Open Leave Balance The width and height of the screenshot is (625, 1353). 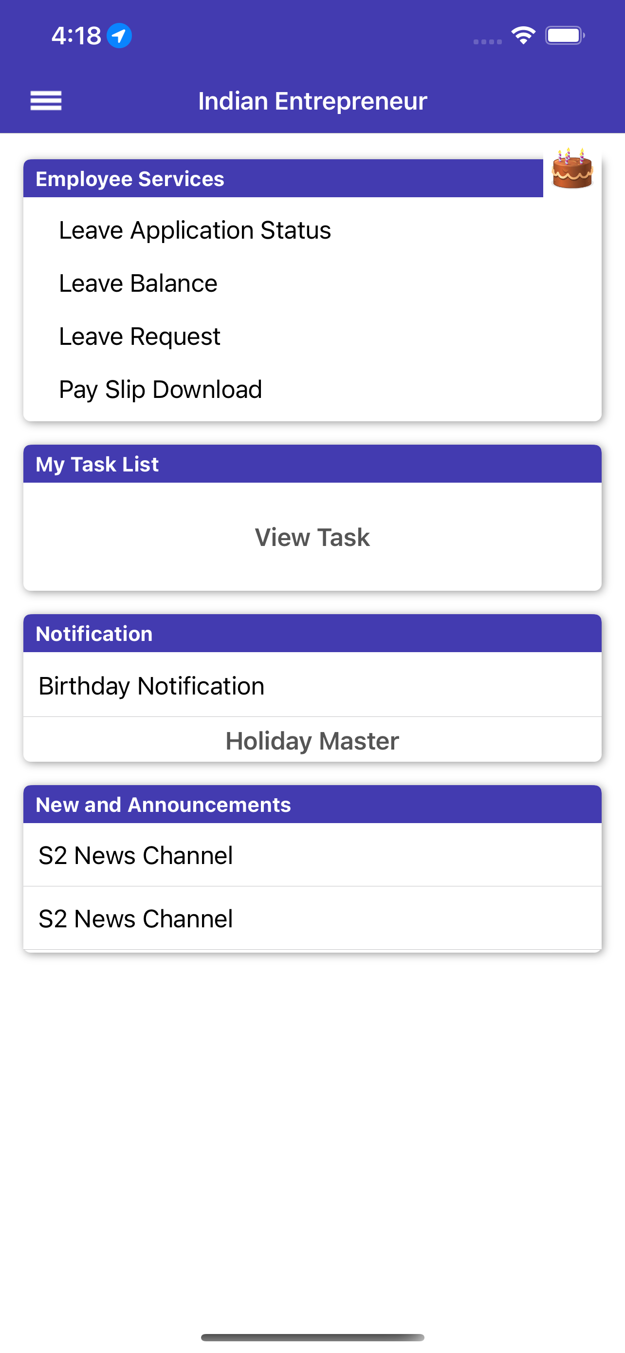(x=138, y=283)
